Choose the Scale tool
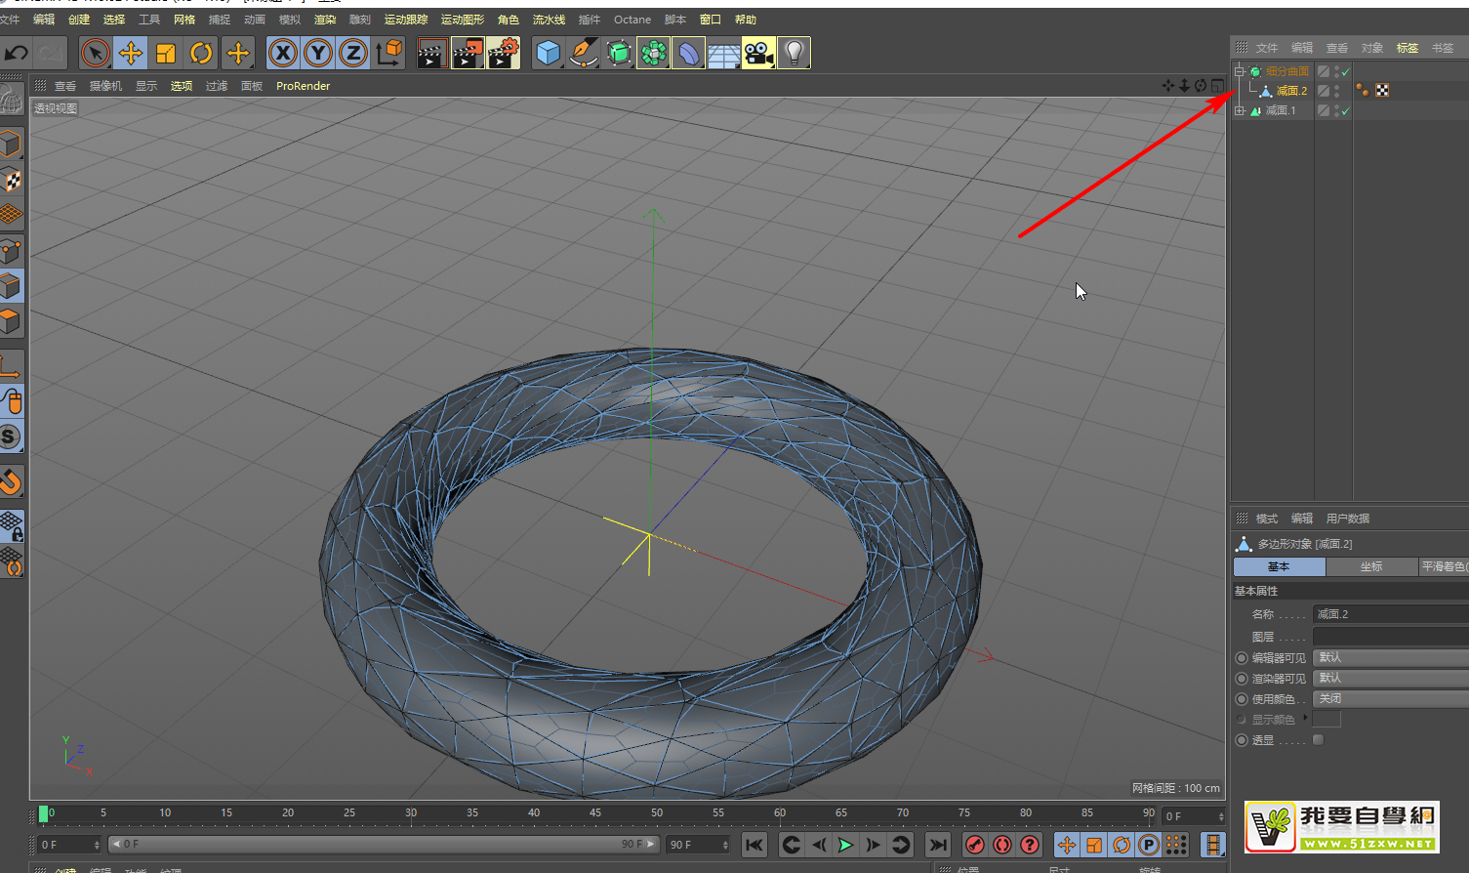The width and height of the screenshot is (1469, 873). tap(166, 53)
